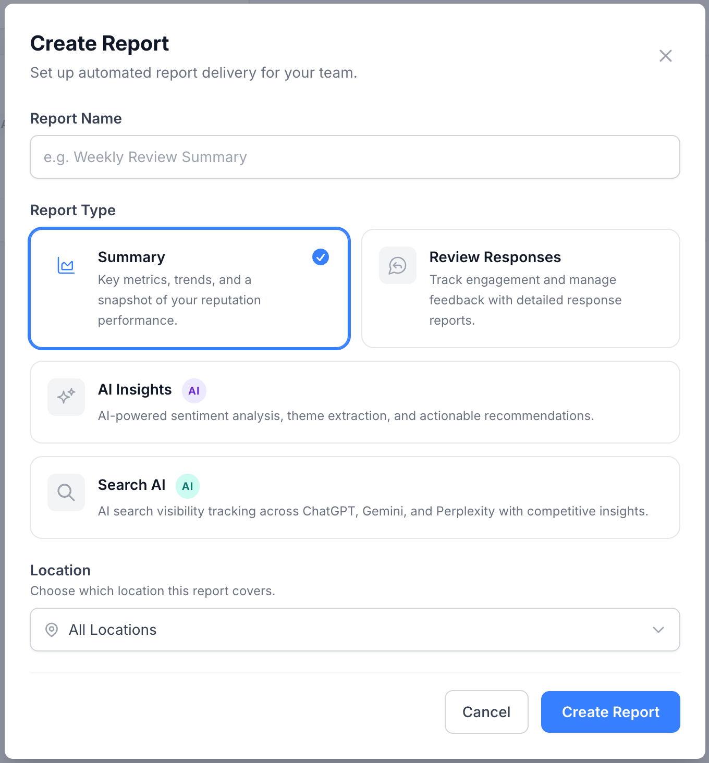Image resolution: width=709 pixels, height=763 pixels.
Task: Dismiss the dialog with the X
Action: click(x=666, y=56)
